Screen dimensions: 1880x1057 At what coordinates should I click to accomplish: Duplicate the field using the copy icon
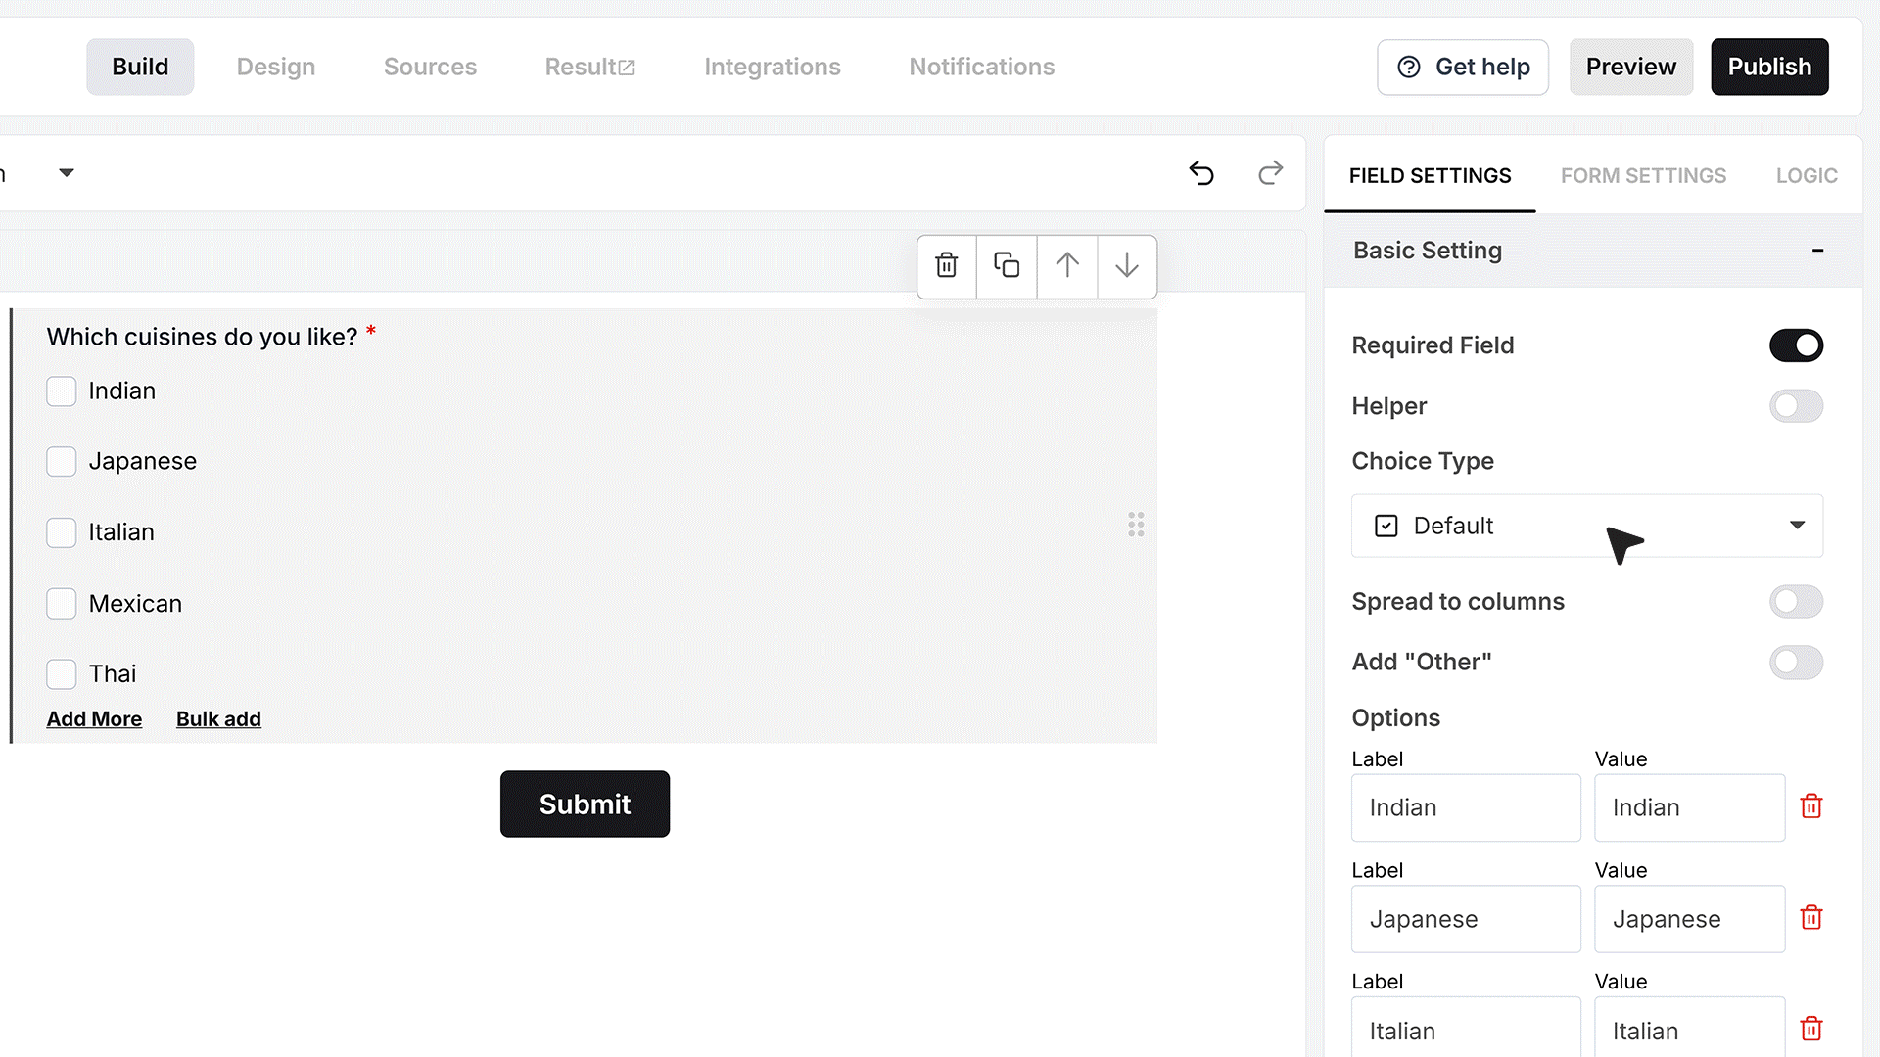1007,265
